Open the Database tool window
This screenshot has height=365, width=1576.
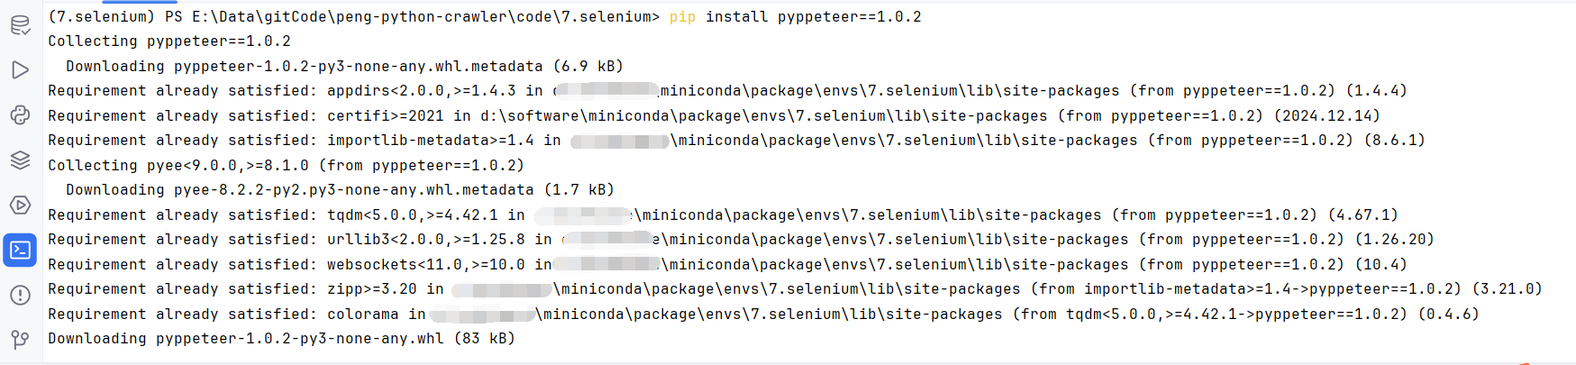(20, 25)
